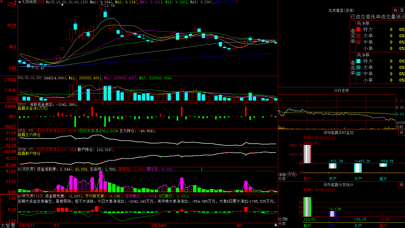The image size is (405, 228).
Task: Open 设 settings for 深圳超赢实时监控
Action: coord(402,132)
